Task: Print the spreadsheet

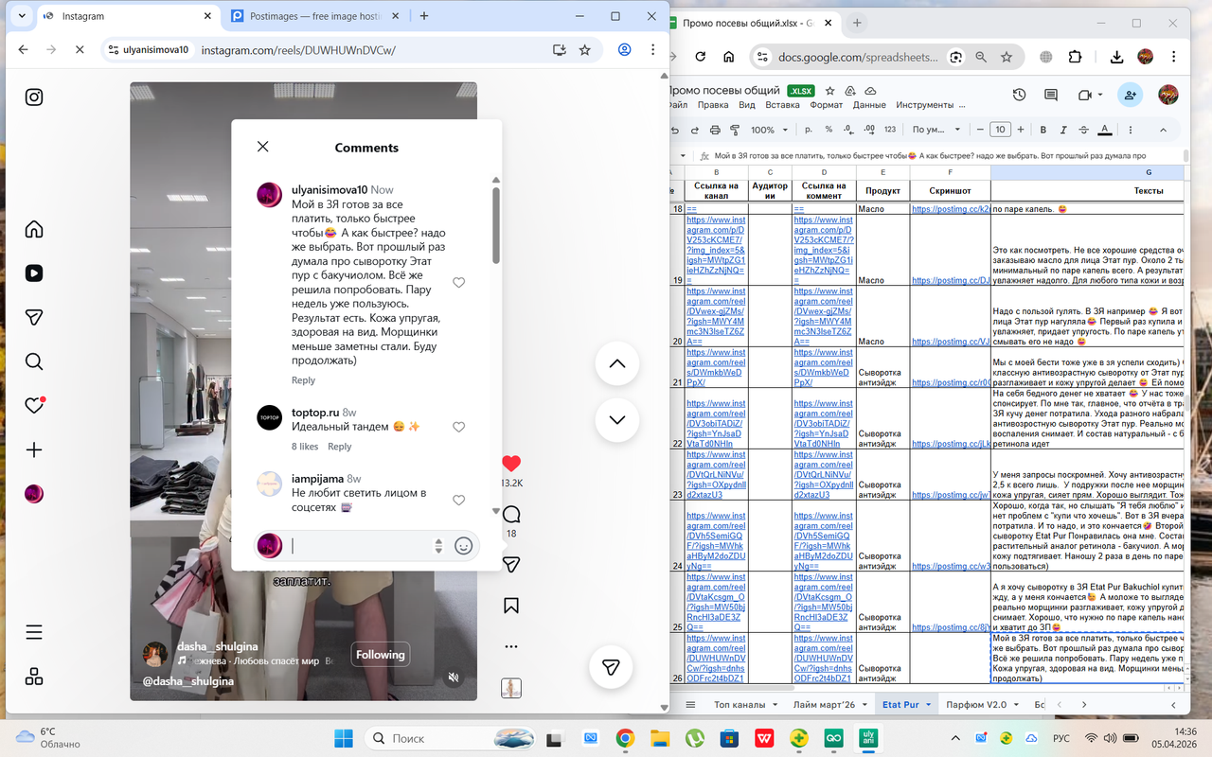Action: pos(715,130)
